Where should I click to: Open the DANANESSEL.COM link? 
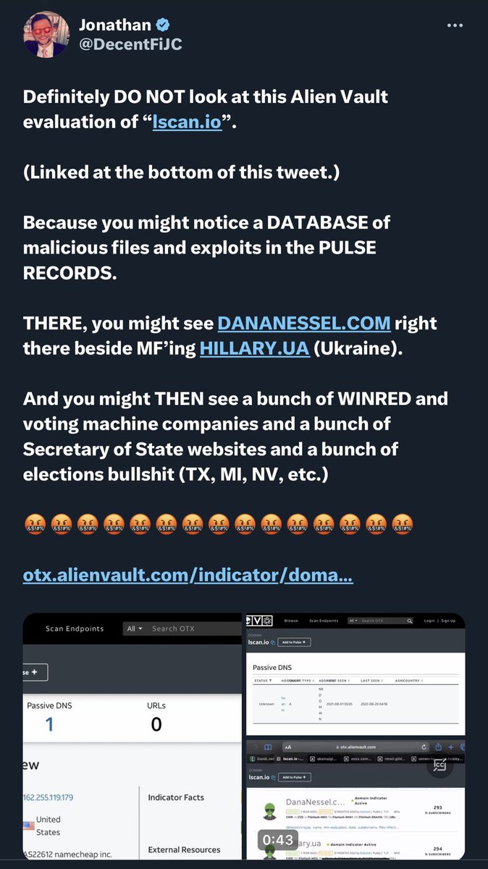point(304,322)
